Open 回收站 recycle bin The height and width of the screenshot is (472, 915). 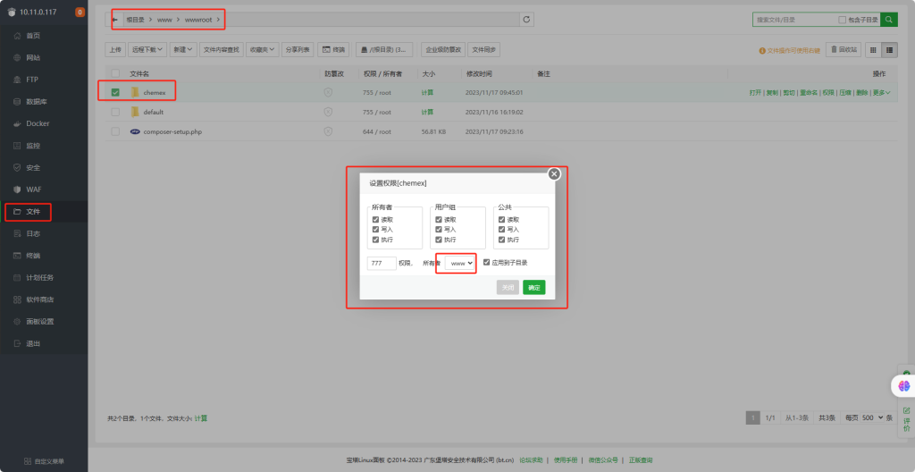click(844, 50)
